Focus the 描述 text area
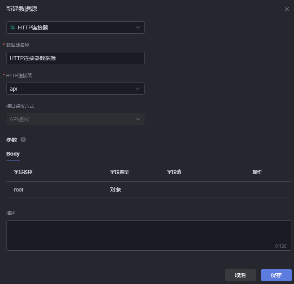The height and width of the screenshot is (284, 294). 149,235
